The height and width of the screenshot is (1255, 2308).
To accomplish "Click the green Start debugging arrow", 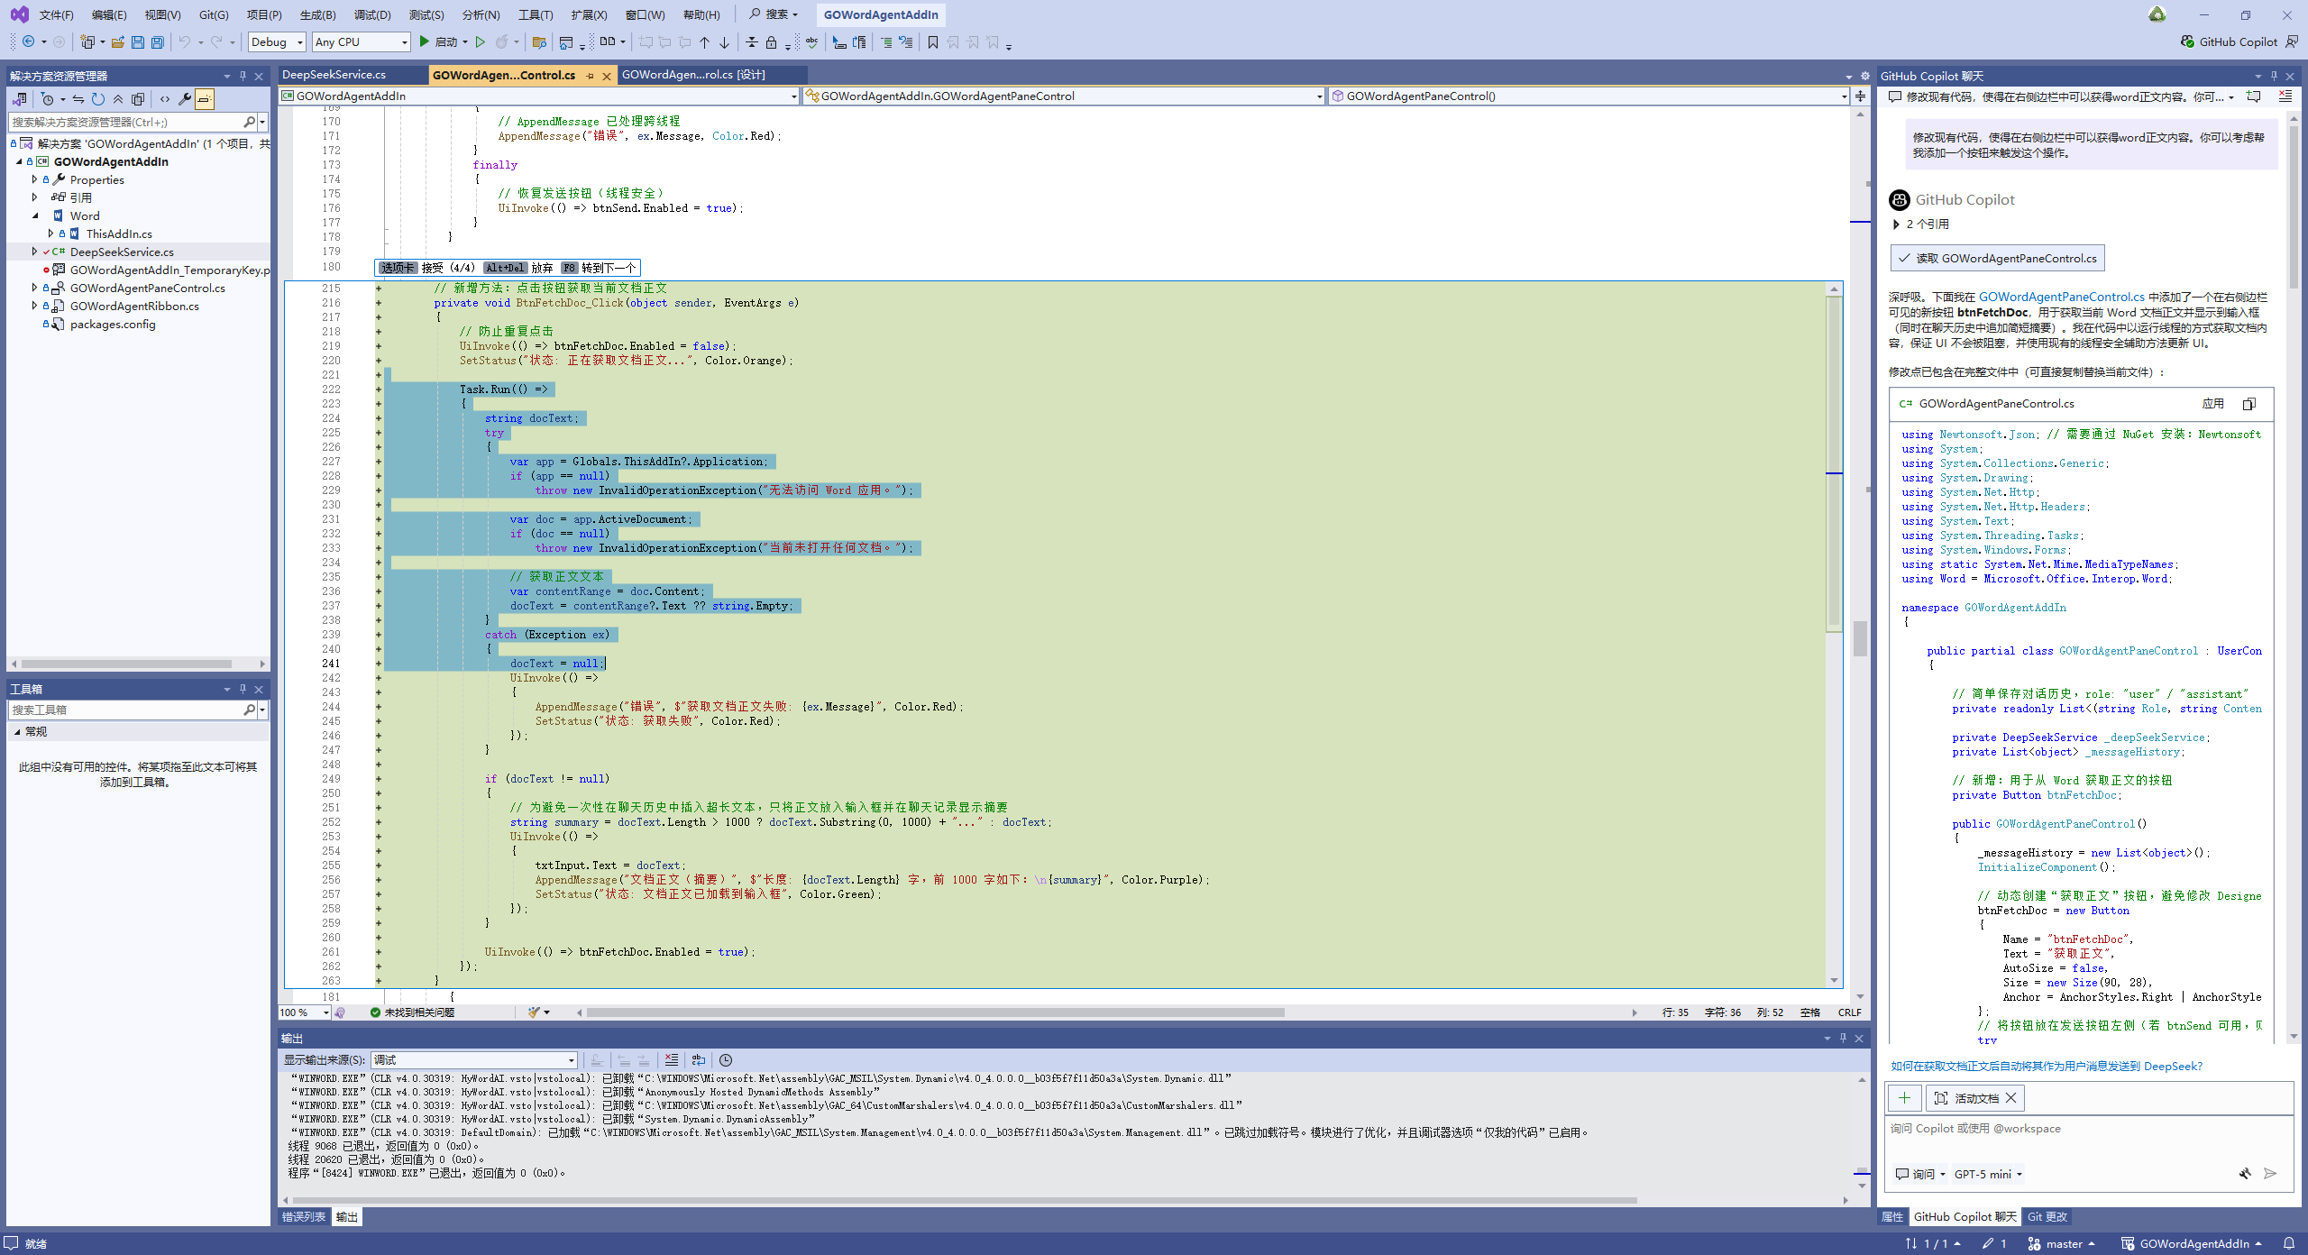I will 425,42.
